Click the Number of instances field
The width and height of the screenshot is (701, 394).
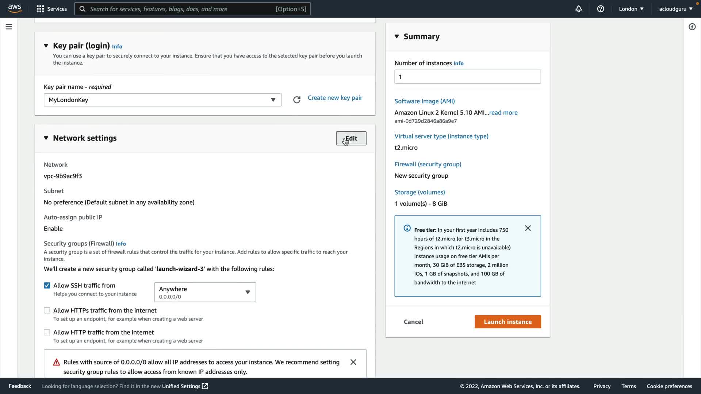467,77
